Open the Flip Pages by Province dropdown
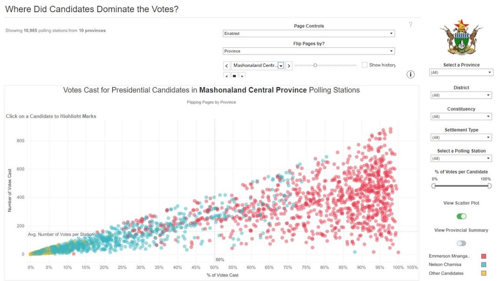 point(309,51)
